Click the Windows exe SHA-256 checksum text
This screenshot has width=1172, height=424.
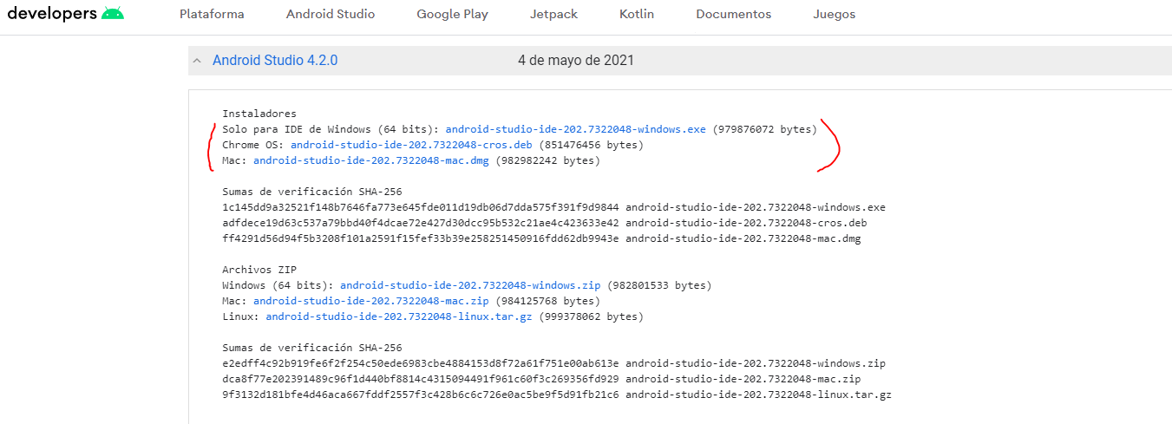[x=420, y=207]
